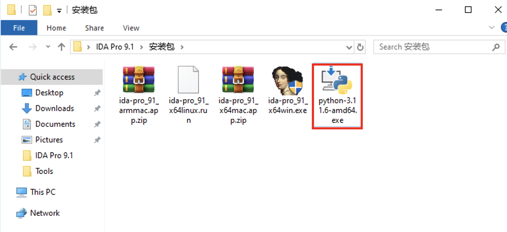Open Documents in navigation pane
Screen dimensions: 507x232
coord(55,124)
